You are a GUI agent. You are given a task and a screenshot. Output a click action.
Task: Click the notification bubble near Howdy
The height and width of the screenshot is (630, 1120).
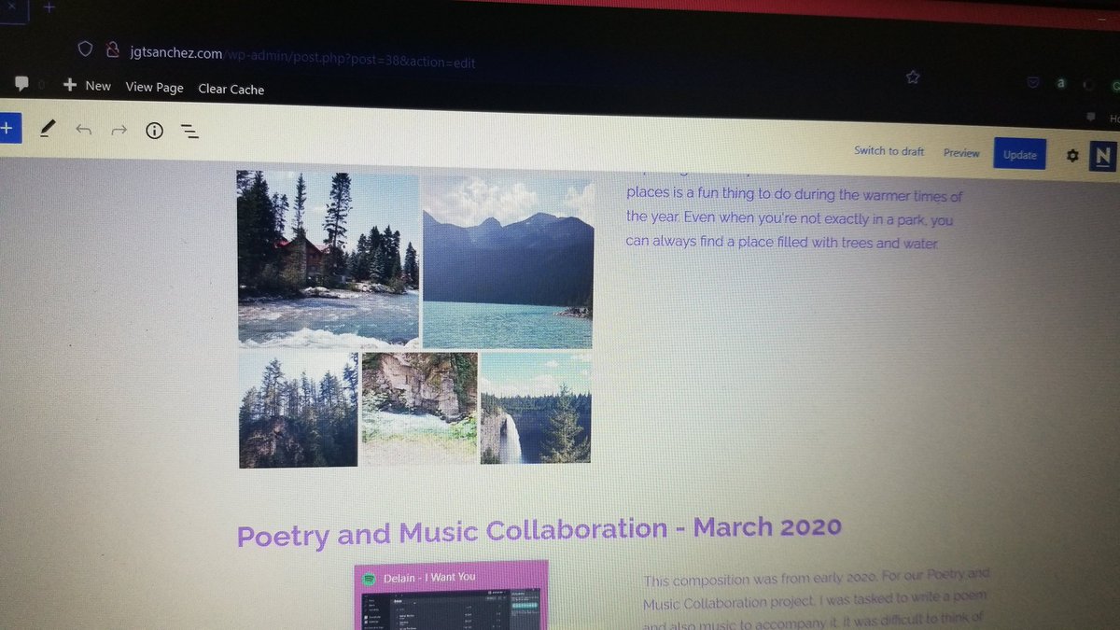click(x=1089, y=119)
